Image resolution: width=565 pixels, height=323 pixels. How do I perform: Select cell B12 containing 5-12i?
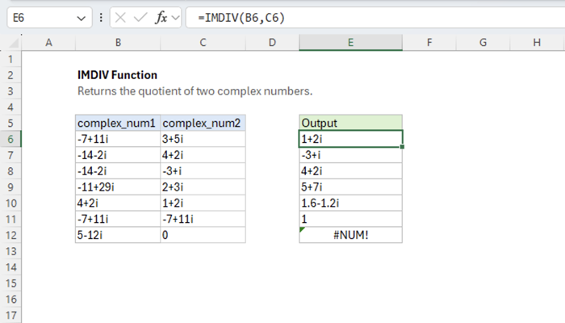pos(118,236)
